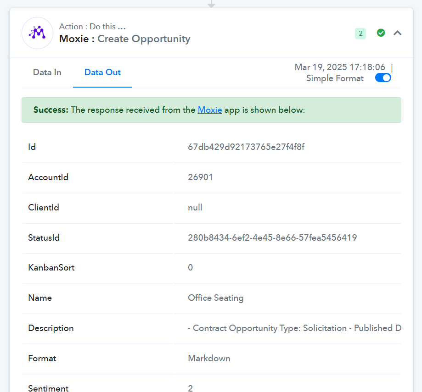Click the KanbanSort field label

pyautogui.click(x=51, y=268)
